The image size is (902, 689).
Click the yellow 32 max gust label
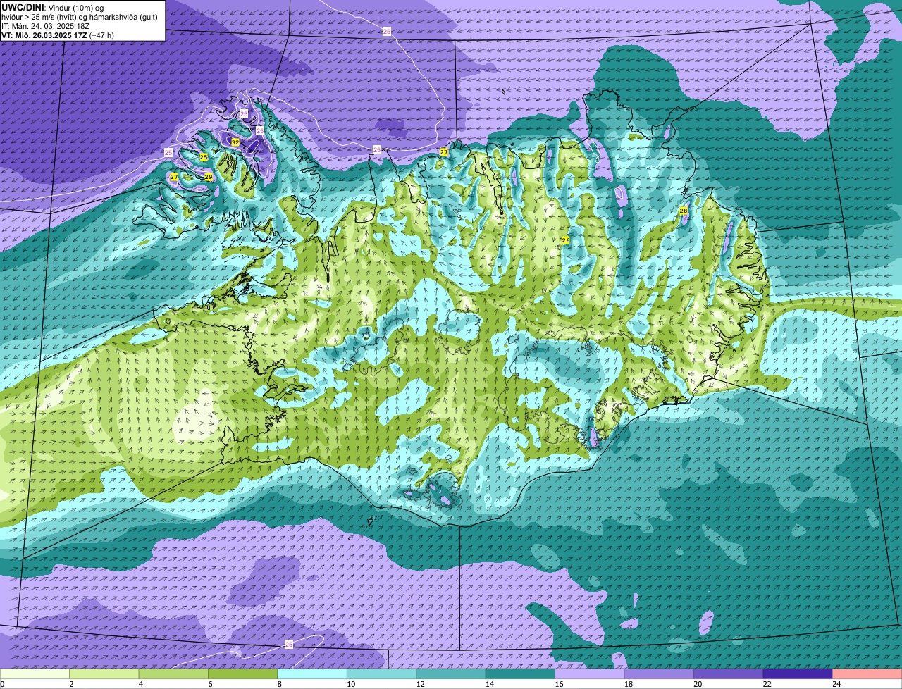click(x=235, y=142)
